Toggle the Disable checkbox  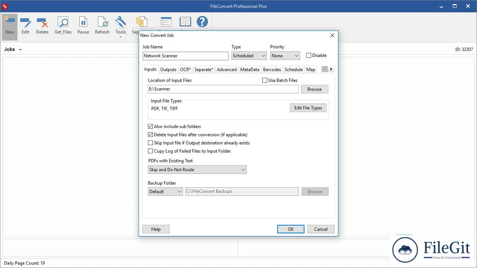click(309, 55)
